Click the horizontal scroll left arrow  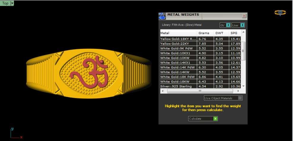(x=162, y=91)
